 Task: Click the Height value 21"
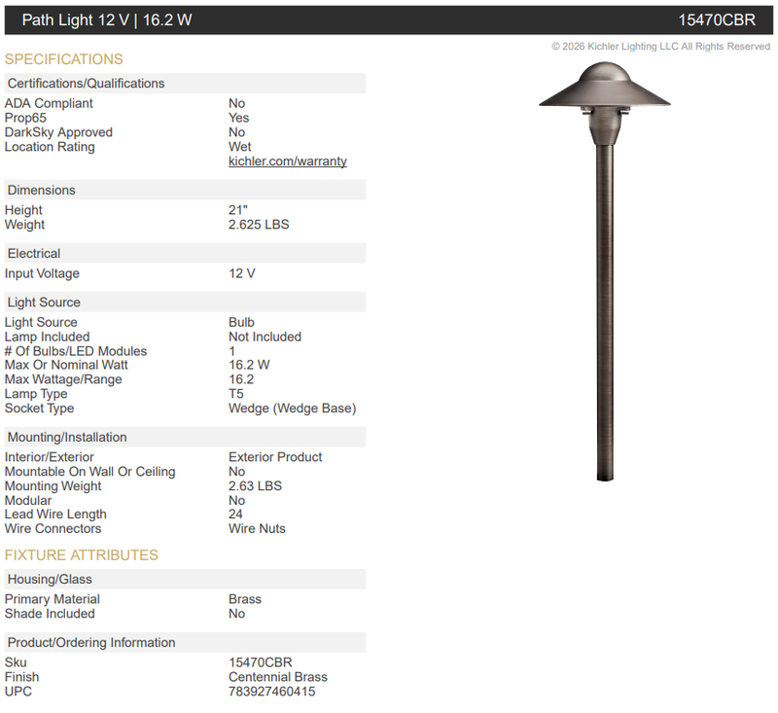pyautogui.click(x=237, y=210)
